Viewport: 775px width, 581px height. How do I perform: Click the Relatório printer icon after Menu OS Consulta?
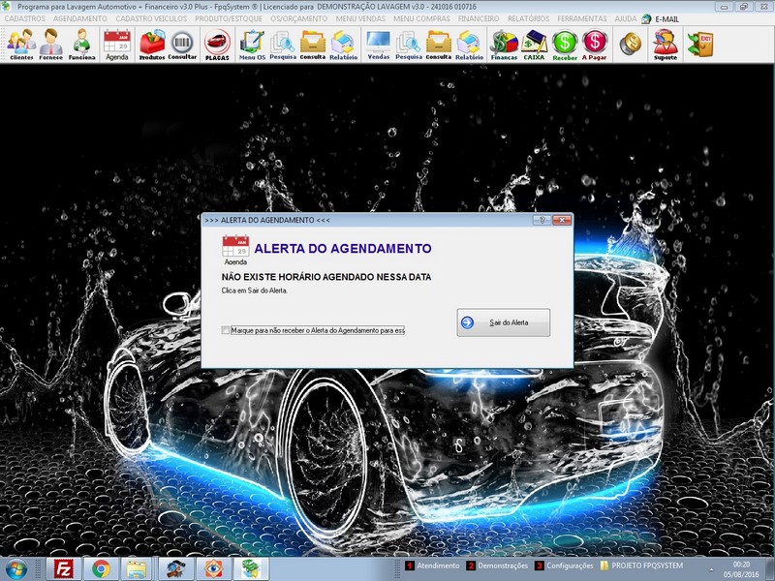(x=344, y=45)
